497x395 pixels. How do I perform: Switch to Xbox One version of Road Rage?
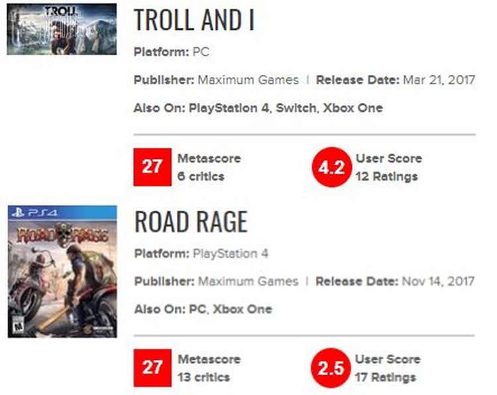click(x=243, y=309)
